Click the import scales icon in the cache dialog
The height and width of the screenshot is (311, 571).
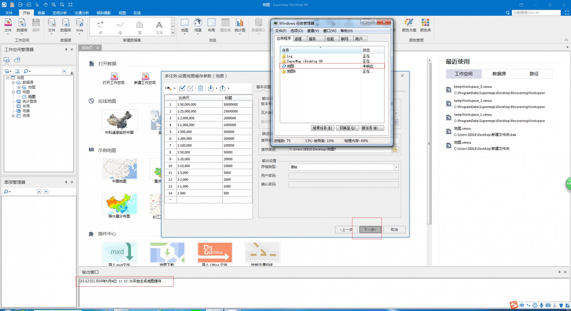point(211,88)
